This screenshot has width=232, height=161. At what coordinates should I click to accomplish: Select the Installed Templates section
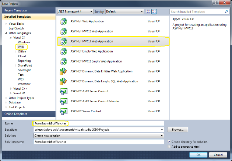click(29, 17)
